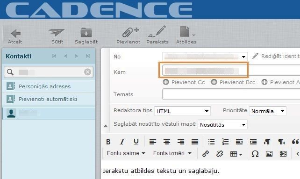Toggle underline text formatting
300x179 pixels.
pyautogui.click(x=136, y=142)
